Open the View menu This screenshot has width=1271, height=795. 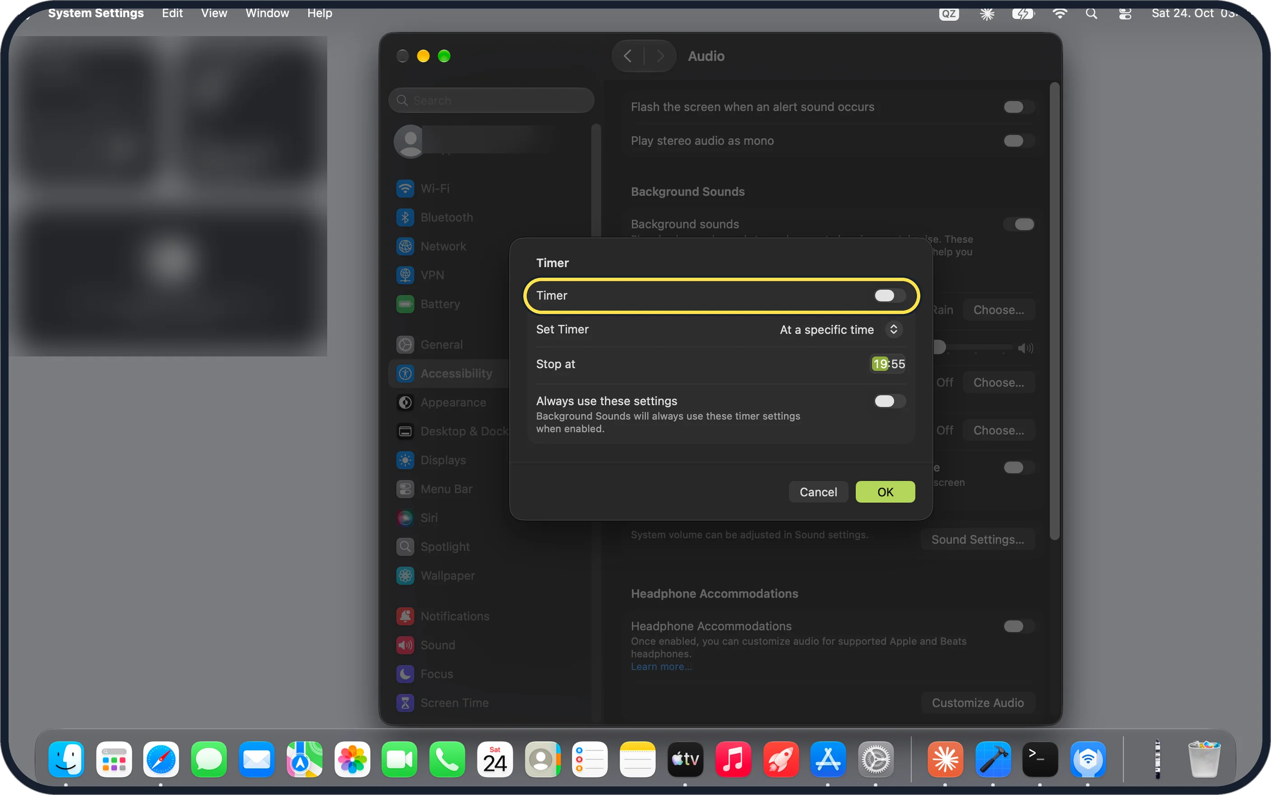[x=214, y=13]
